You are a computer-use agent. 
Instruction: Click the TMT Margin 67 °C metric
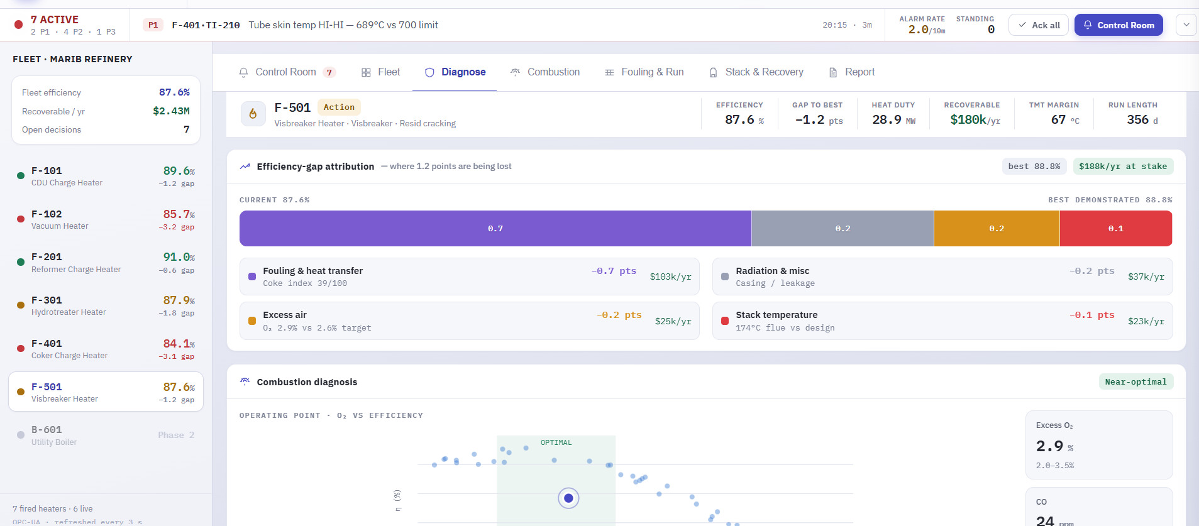tap(1054, 113)
